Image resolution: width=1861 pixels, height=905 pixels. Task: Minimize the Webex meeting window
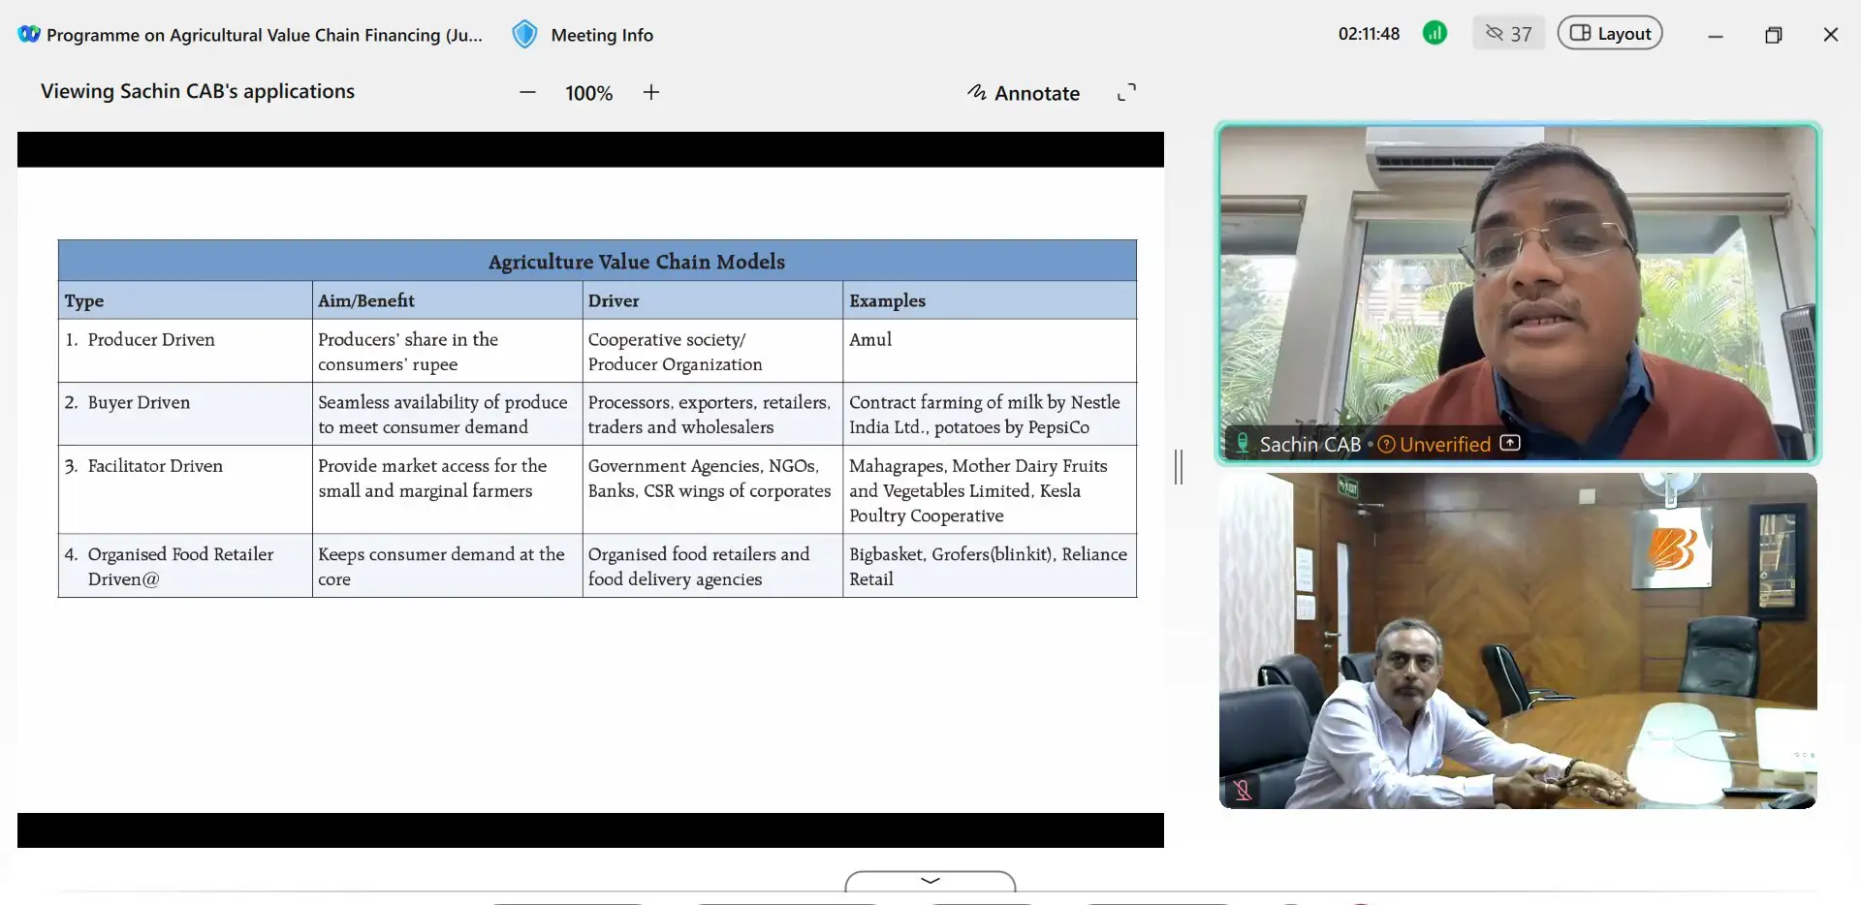[1716, 35]
